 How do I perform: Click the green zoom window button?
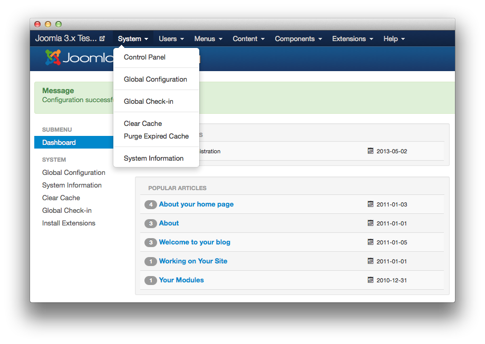(59, 24)
